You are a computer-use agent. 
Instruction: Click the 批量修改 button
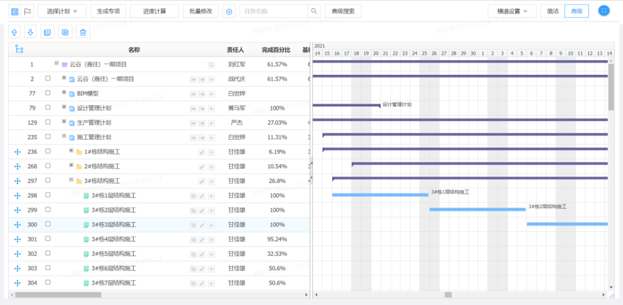pos(201,11)
